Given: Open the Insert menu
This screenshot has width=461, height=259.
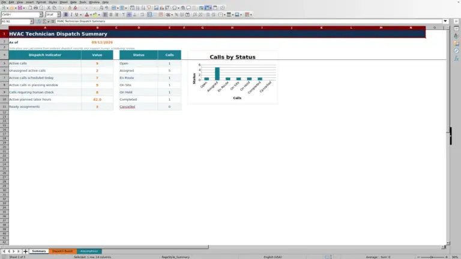Looking at the screenshot, I should pos(29,2).
